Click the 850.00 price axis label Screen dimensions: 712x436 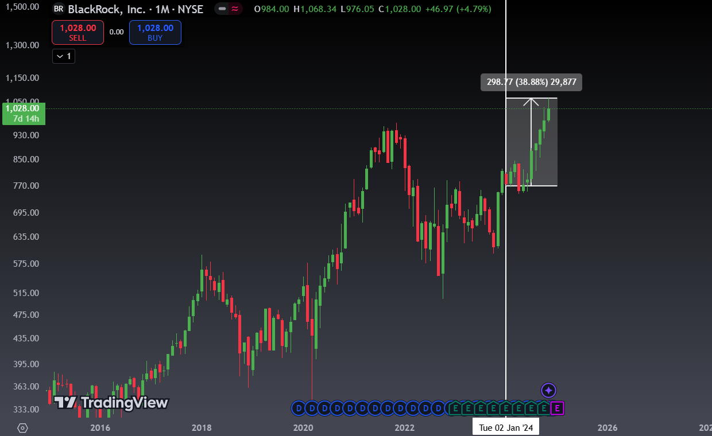pos(26,159)
